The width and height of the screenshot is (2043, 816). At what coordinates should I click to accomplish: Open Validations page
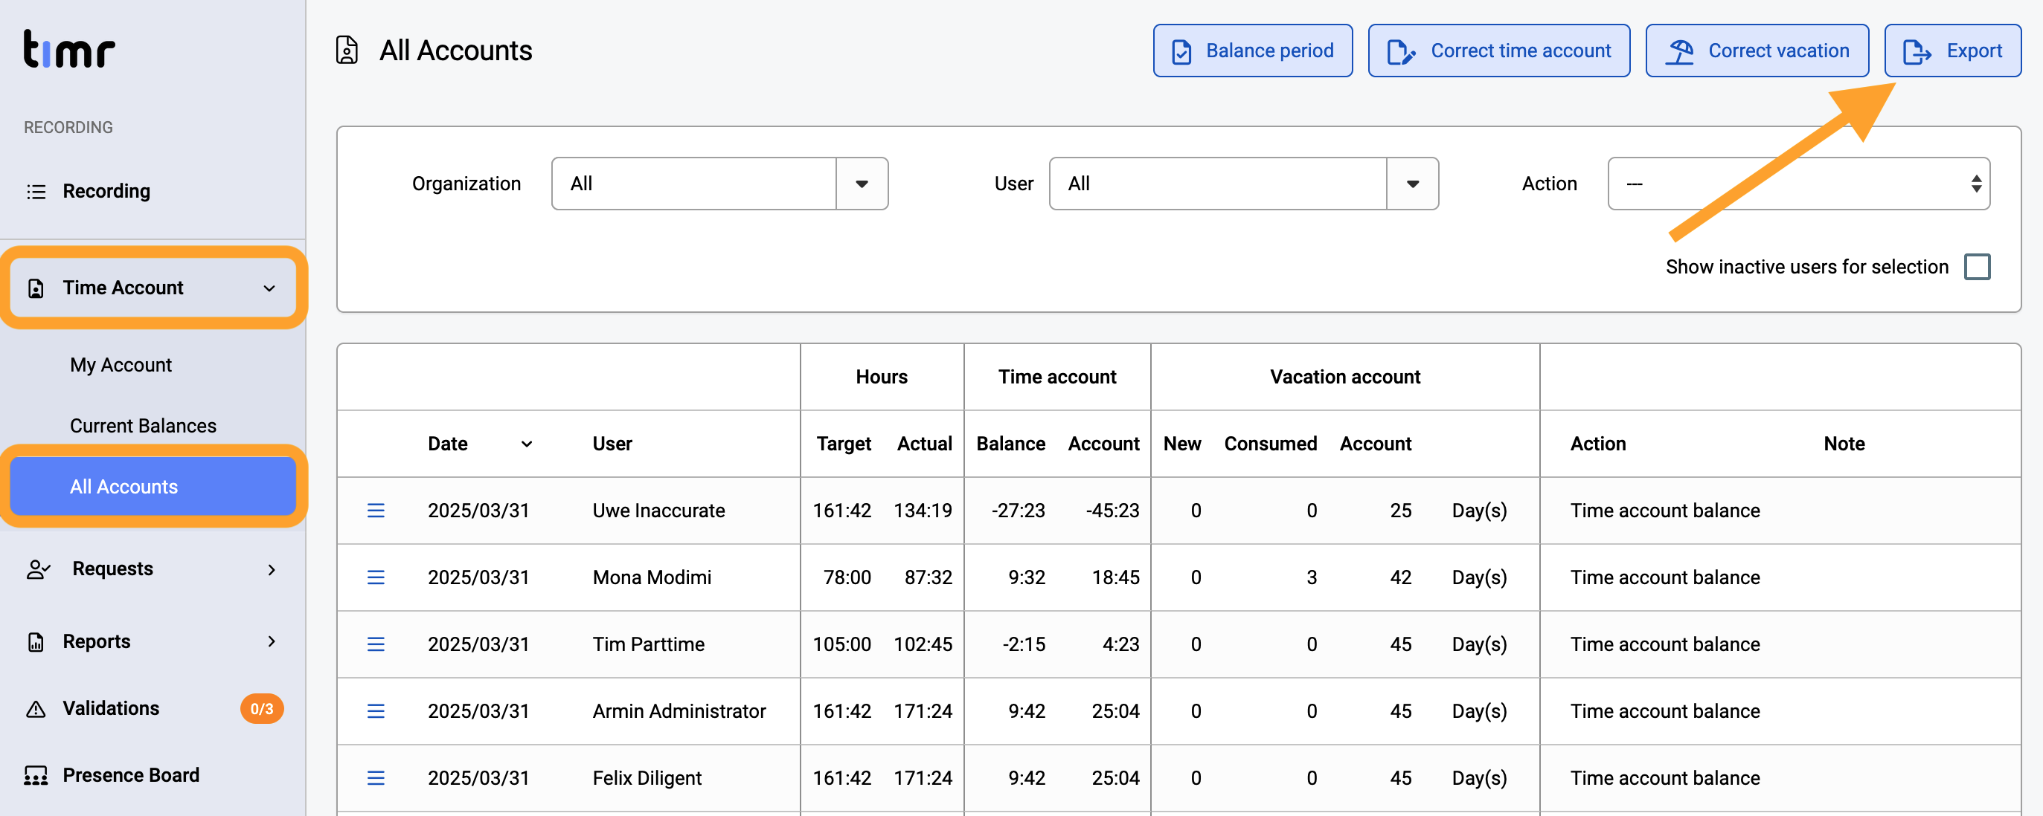coord(111,709)
